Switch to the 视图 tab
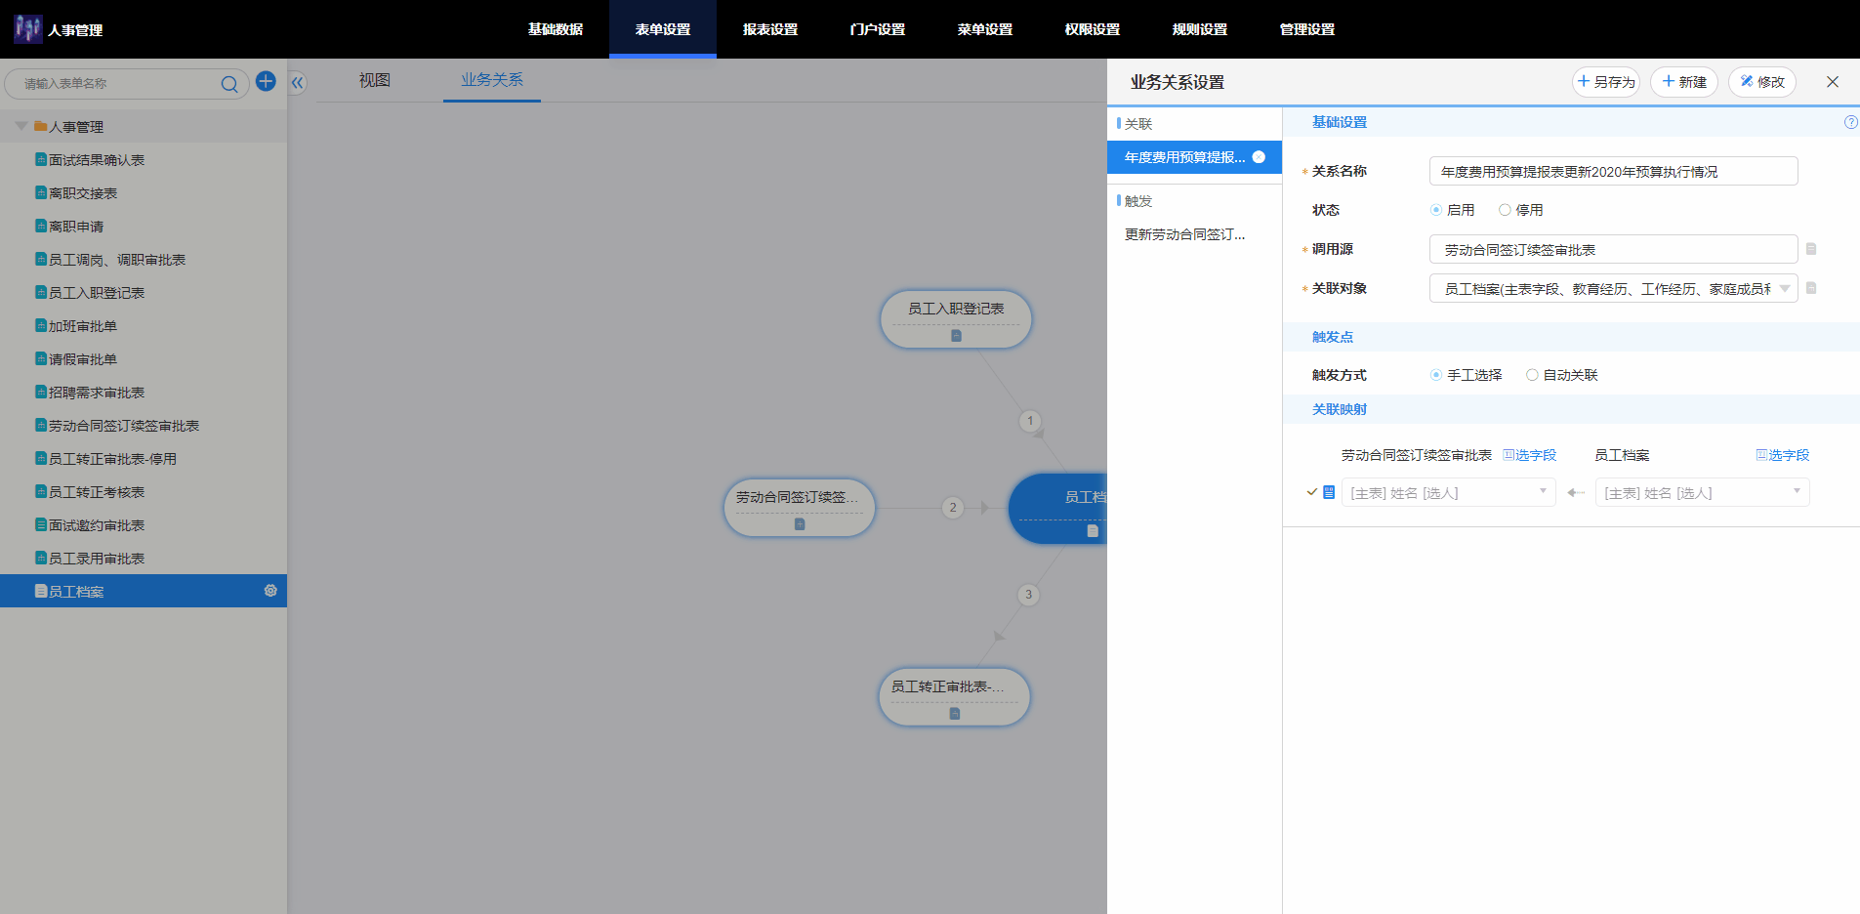Screen dimensions: 1860x914 (375, 81)
